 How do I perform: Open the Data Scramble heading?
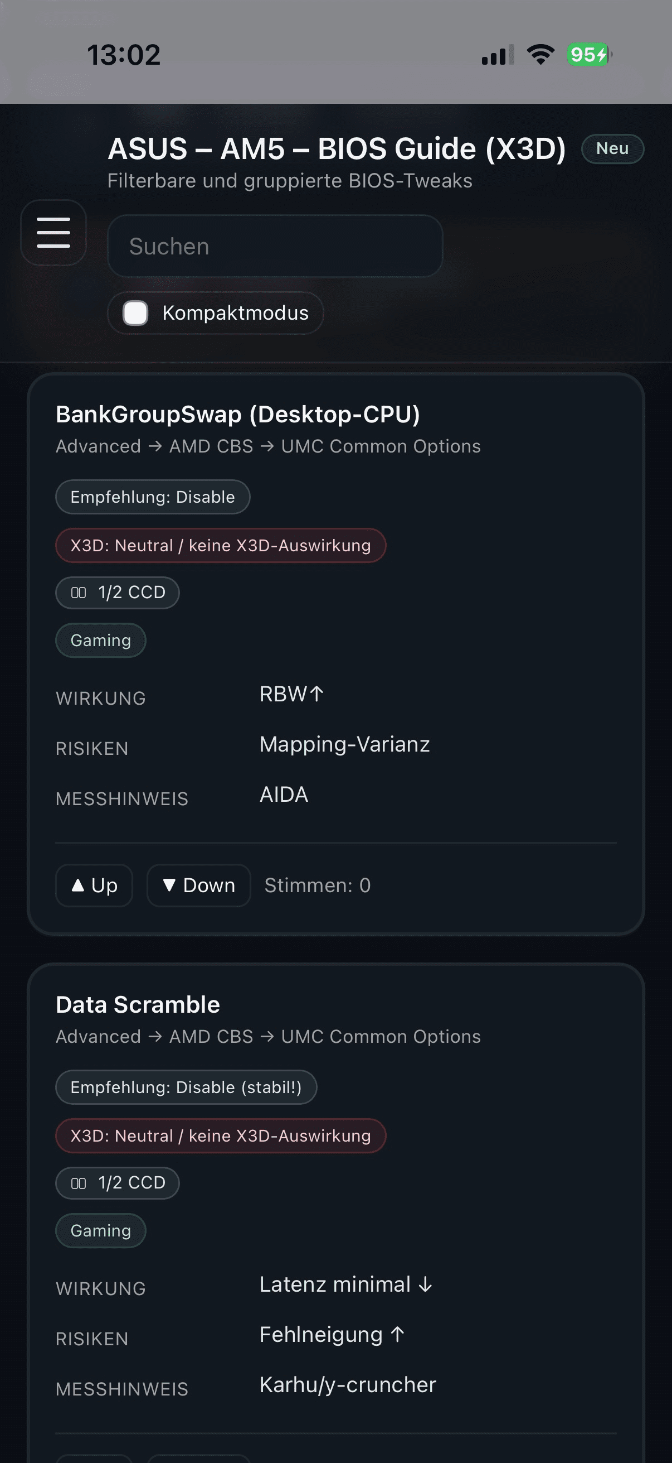(x=138, y=1005)
